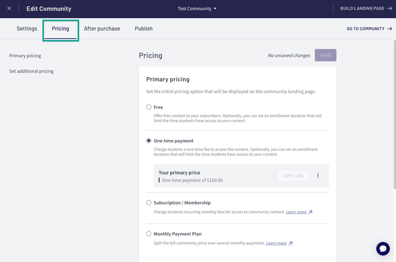Choose the Monthly Payment Plan option
The height and width of the screenshot is (262, 396).
149,234
